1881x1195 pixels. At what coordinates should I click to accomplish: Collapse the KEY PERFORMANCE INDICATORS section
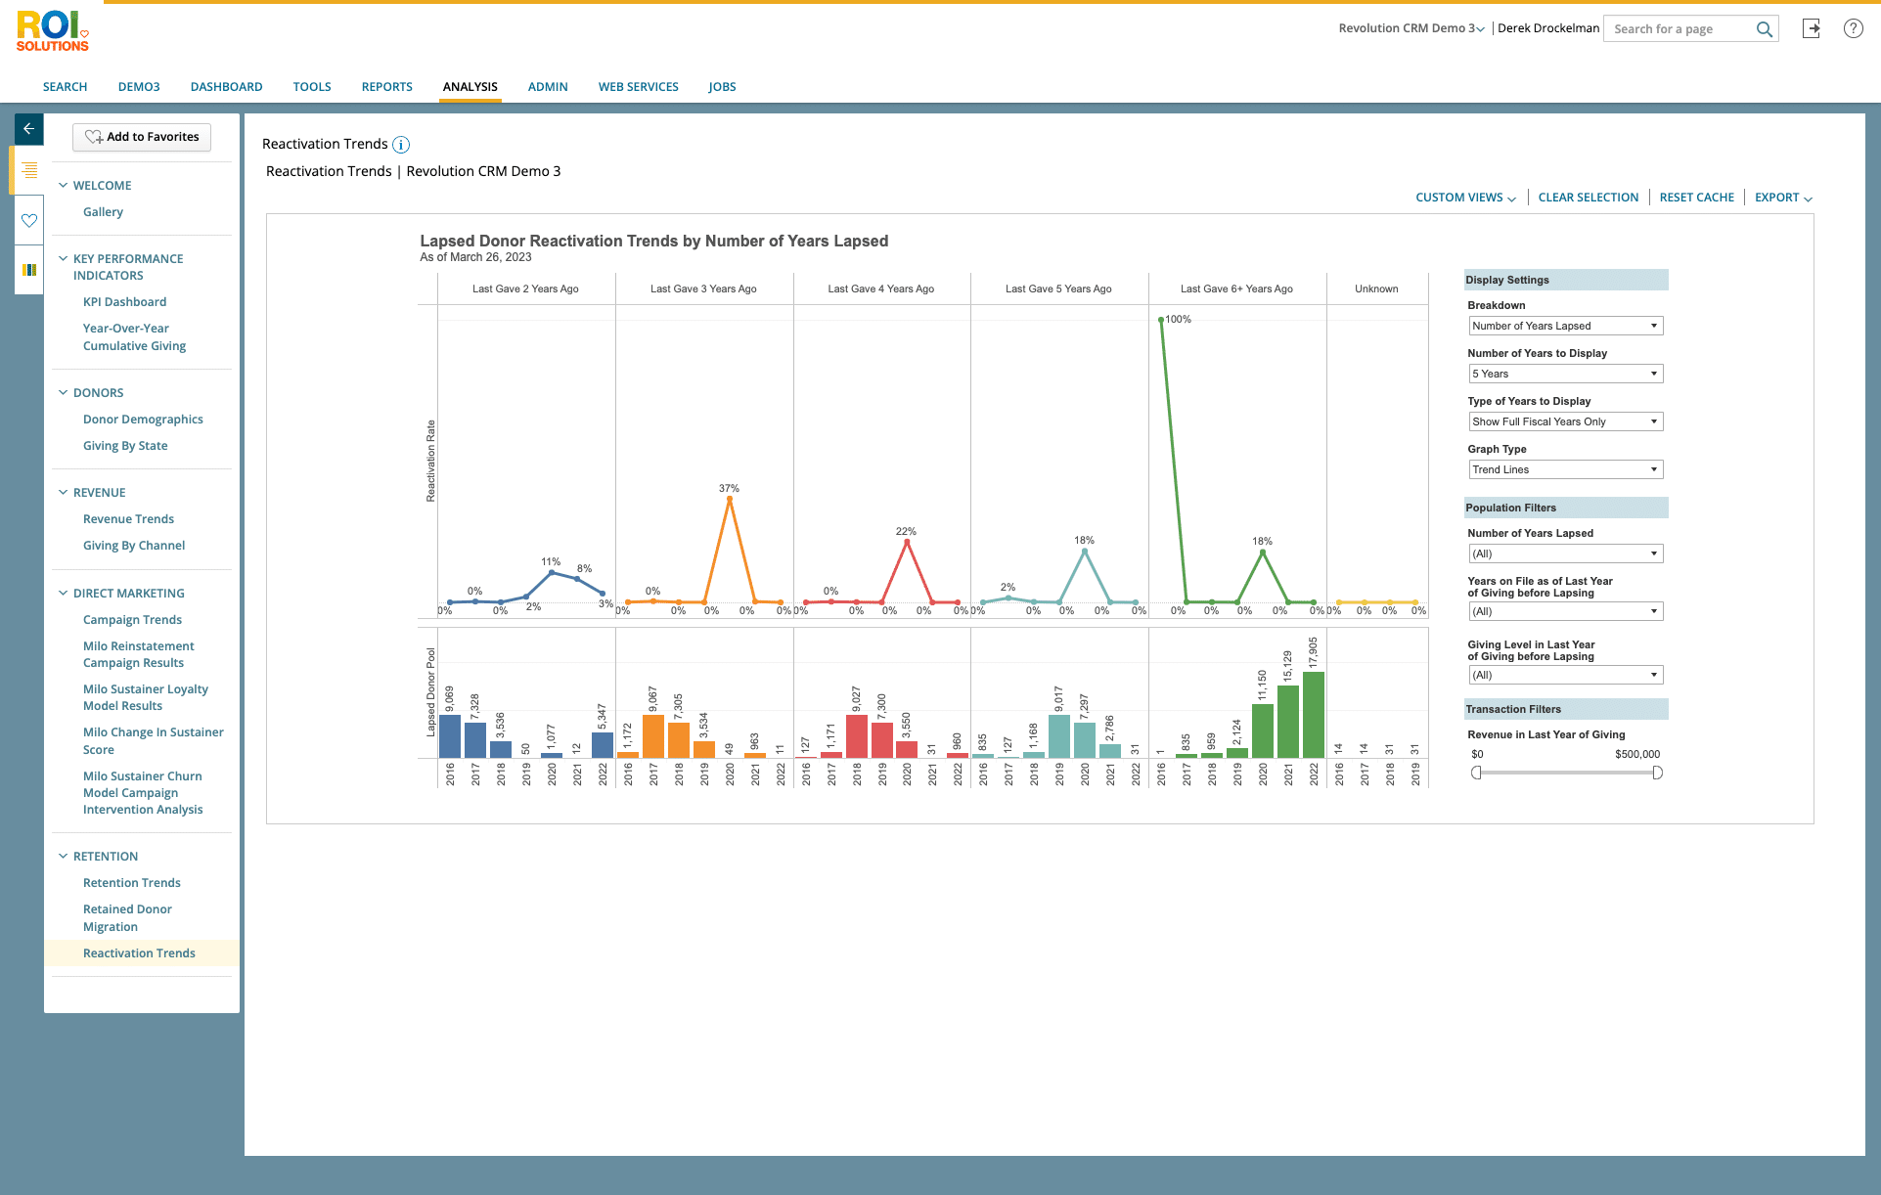coord(64,259)
